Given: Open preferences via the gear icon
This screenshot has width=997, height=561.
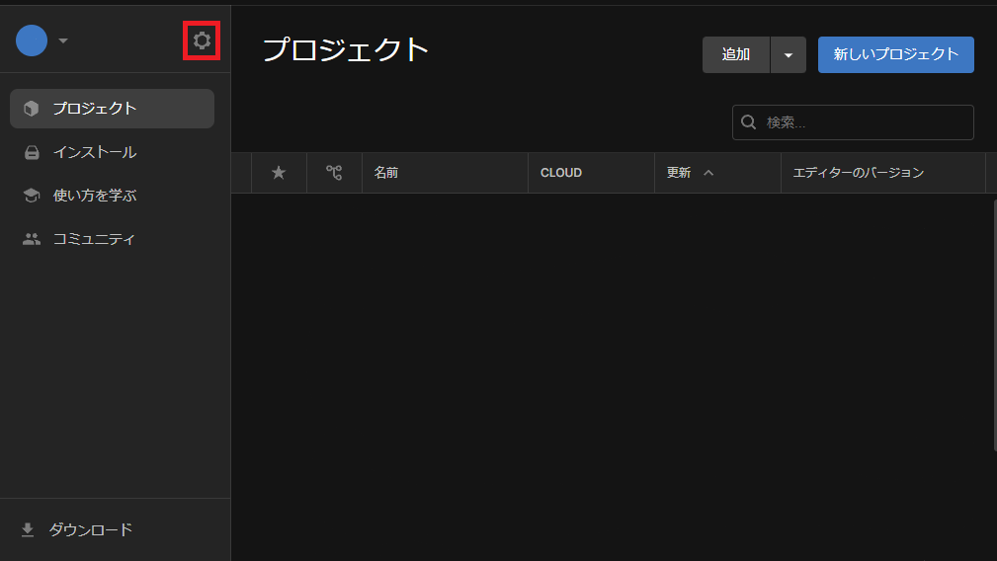Looking at the screenshot, I should tap(202, 40).
